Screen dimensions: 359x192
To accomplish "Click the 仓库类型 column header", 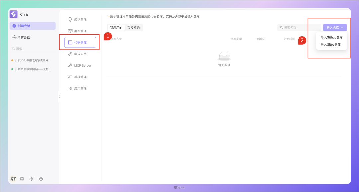I will point(236,39).
